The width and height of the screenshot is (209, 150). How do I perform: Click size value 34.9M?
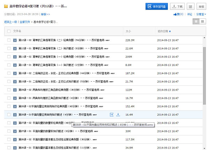point(129,148)
